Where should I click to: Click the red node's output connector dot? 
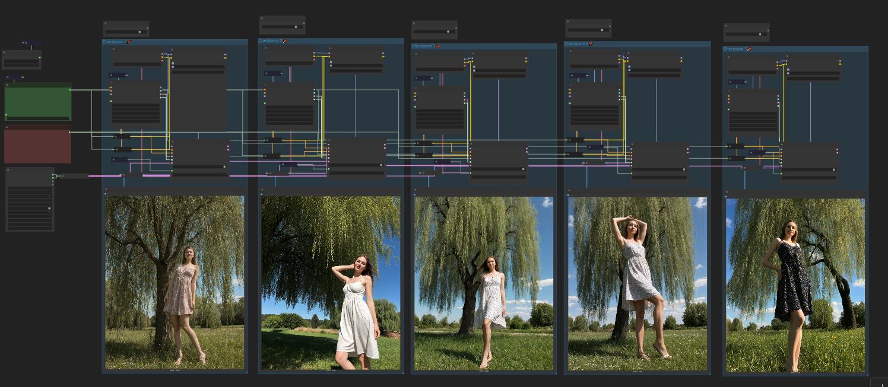point(69,132)
